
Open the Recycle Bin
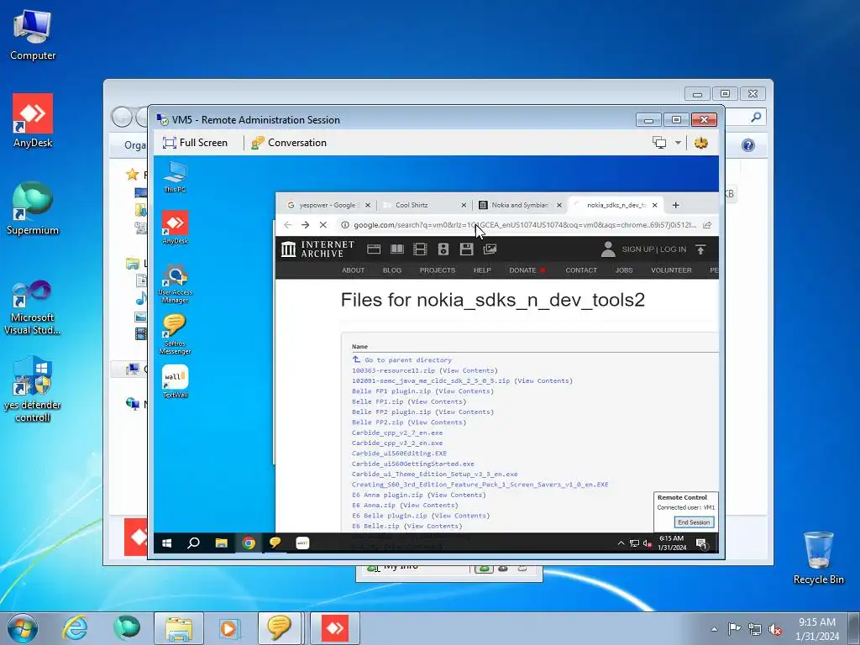[818, 558]
